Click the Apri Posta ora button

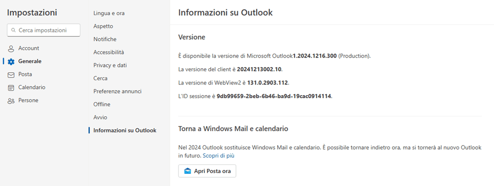coord(207,171)
